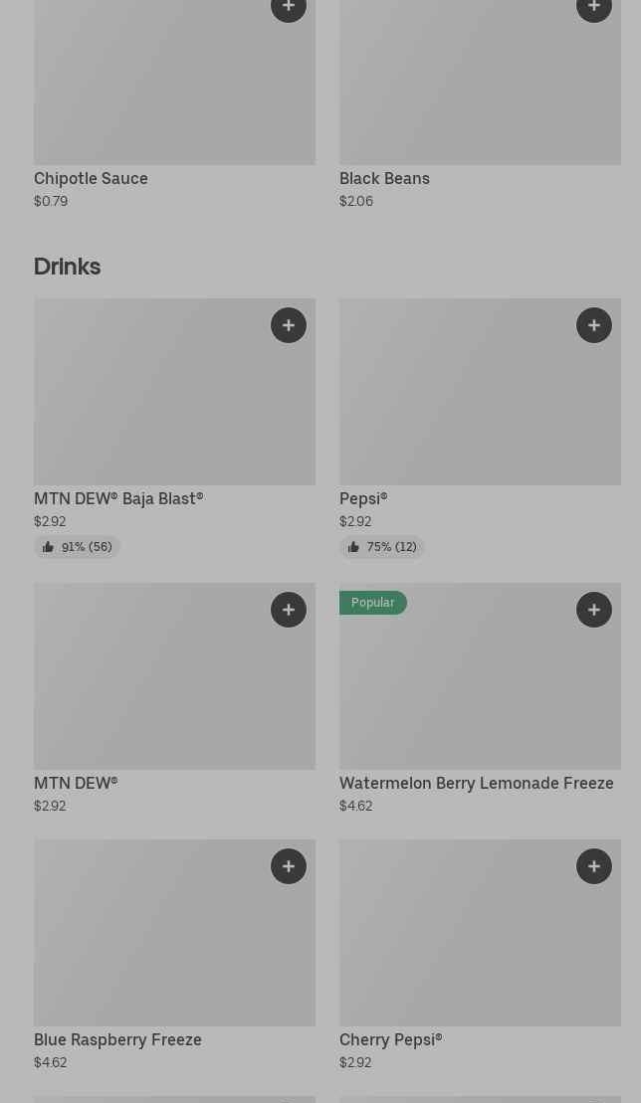Screen dimensions: 641x1103
Task: Click the Cherry Pepsi item title
Action: 390,1040
